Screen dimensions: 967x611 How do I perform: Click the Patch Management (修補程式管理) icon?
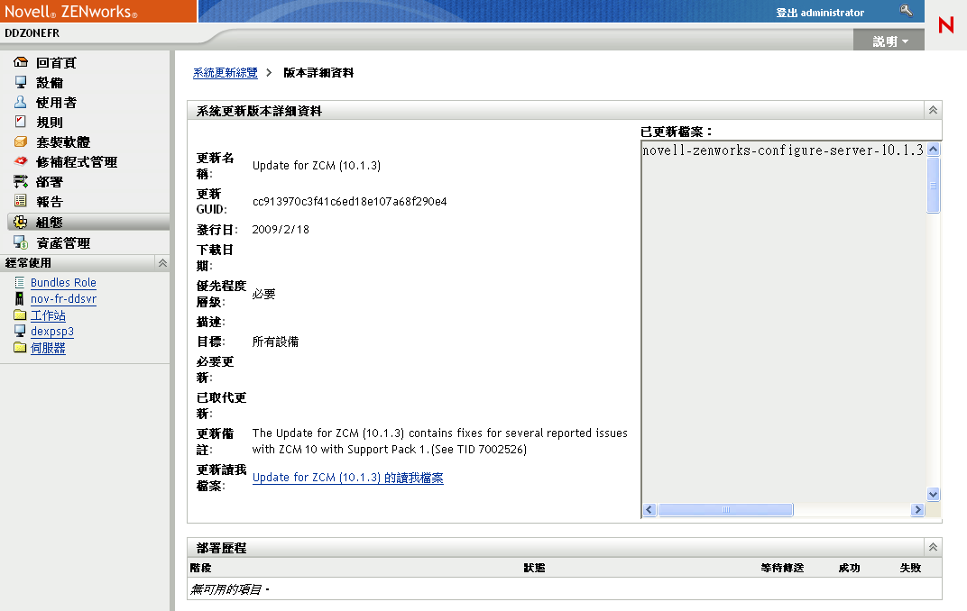click(x=21, y=161)
